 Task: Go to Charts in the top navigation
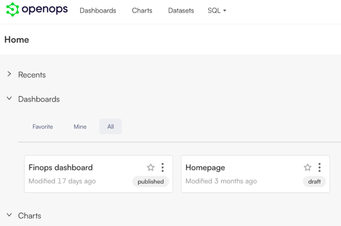[x=142, y=11]
